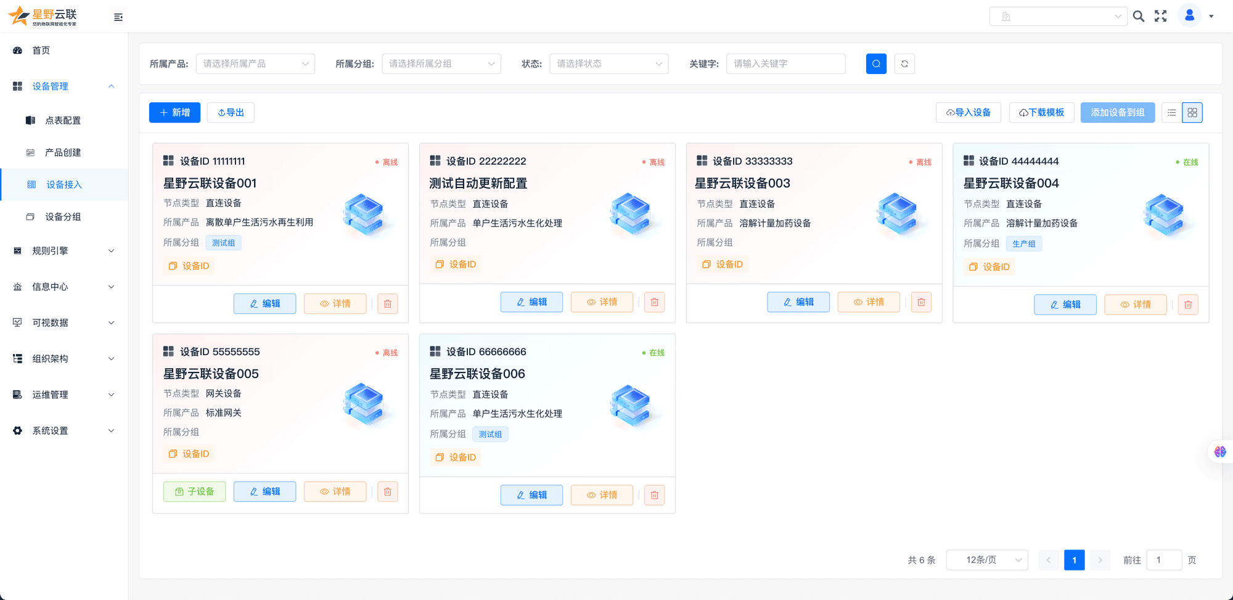Click the 新增 add device button
Screen dimensions: 1233x600
click(174, 113)
